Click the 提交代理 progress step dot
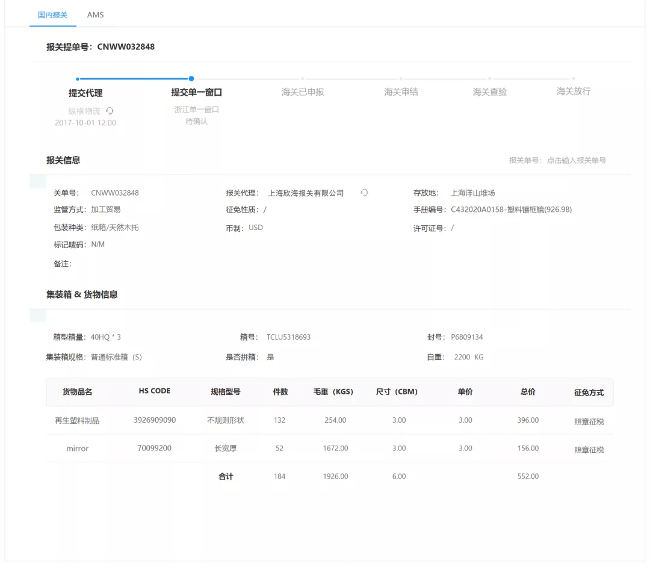 (x=77, y=79)
